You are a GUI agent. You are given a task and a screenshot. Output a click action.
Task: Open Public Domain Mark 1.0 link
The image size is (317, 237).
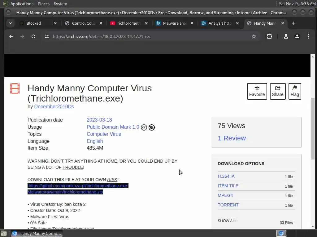[x=113, y=127]
